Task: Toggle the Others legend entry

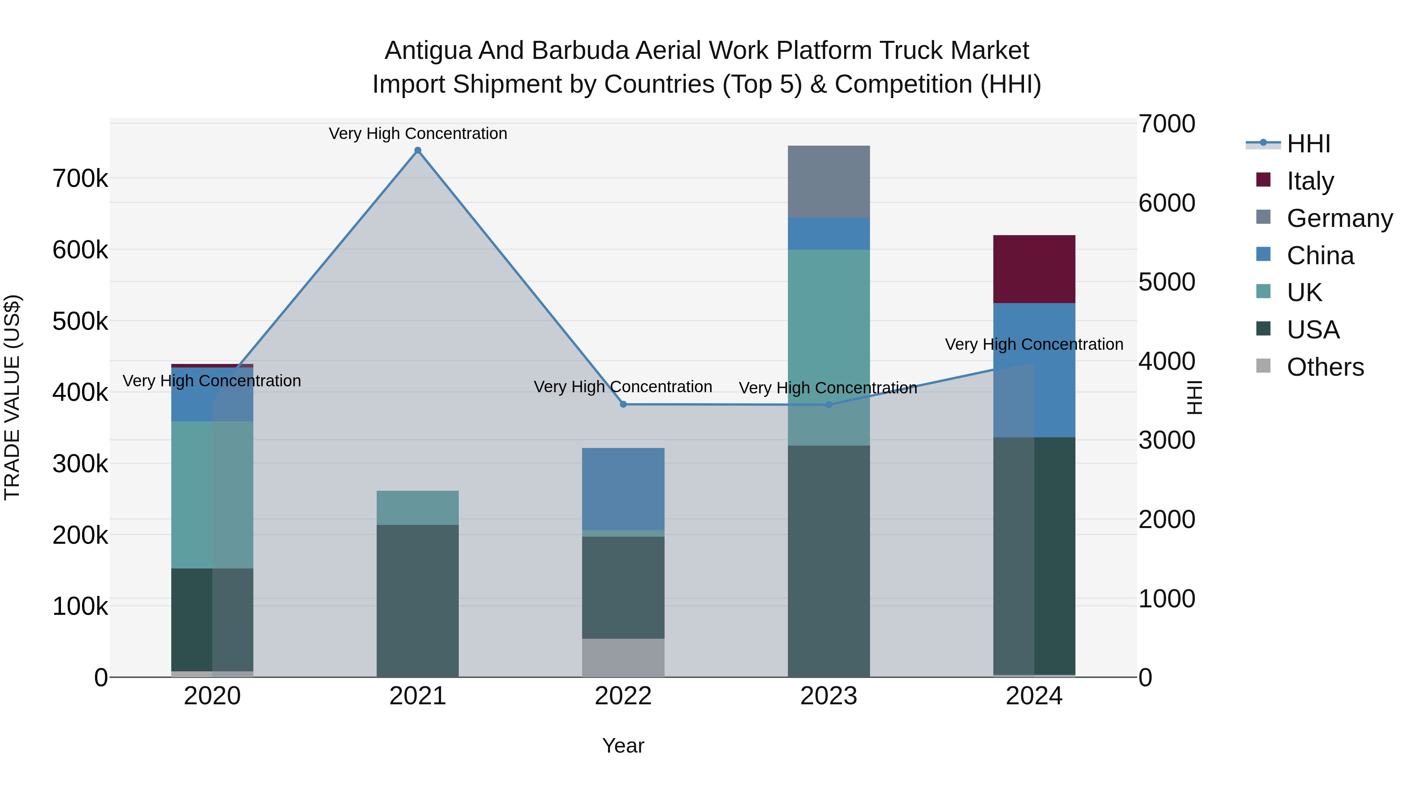Action: (1310, 367)
